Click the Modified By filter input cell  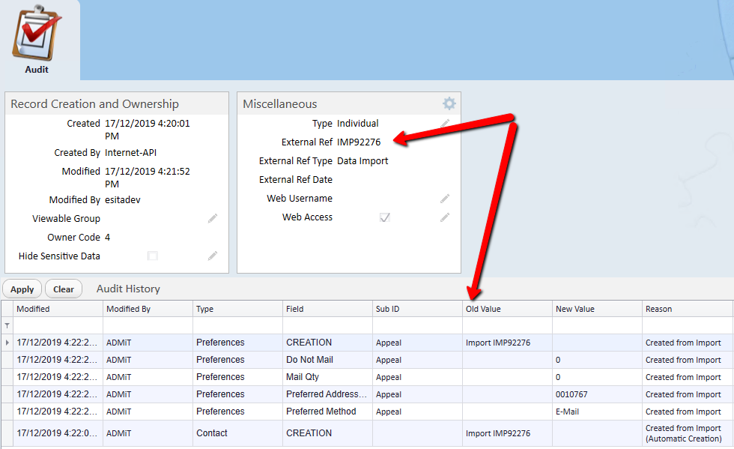pos(148,325)
